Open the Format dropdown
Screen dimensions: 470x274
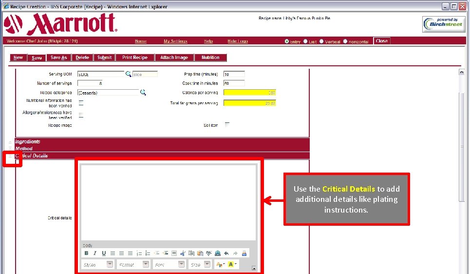(x=146, y=264)
